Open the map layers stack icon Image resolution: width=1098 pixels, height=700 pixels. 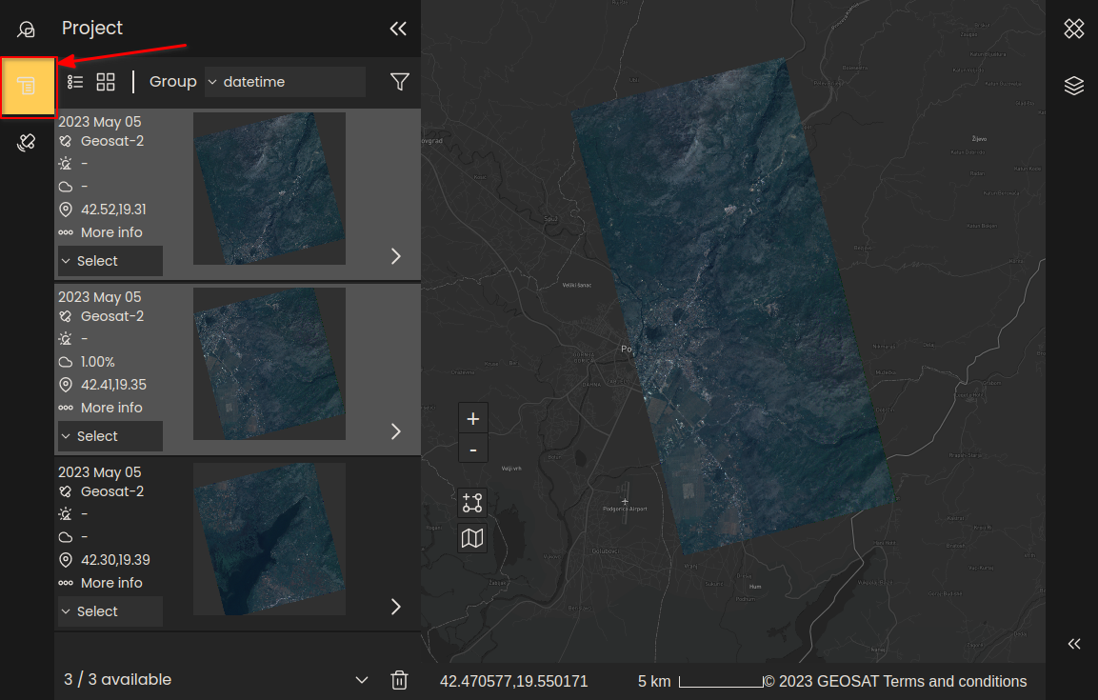tap(1073, 87)
